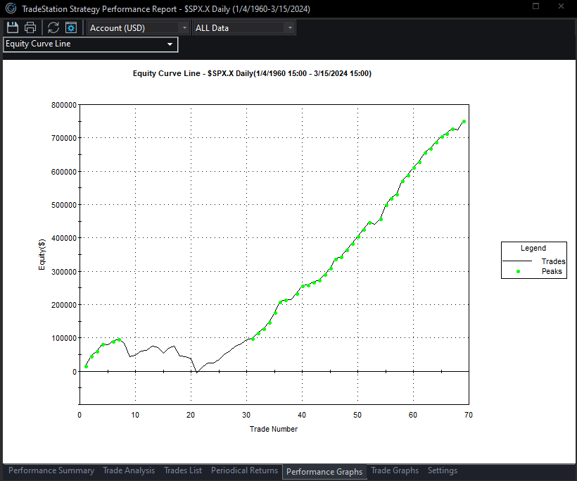Open the report settings gear icon

click(71, 27)
